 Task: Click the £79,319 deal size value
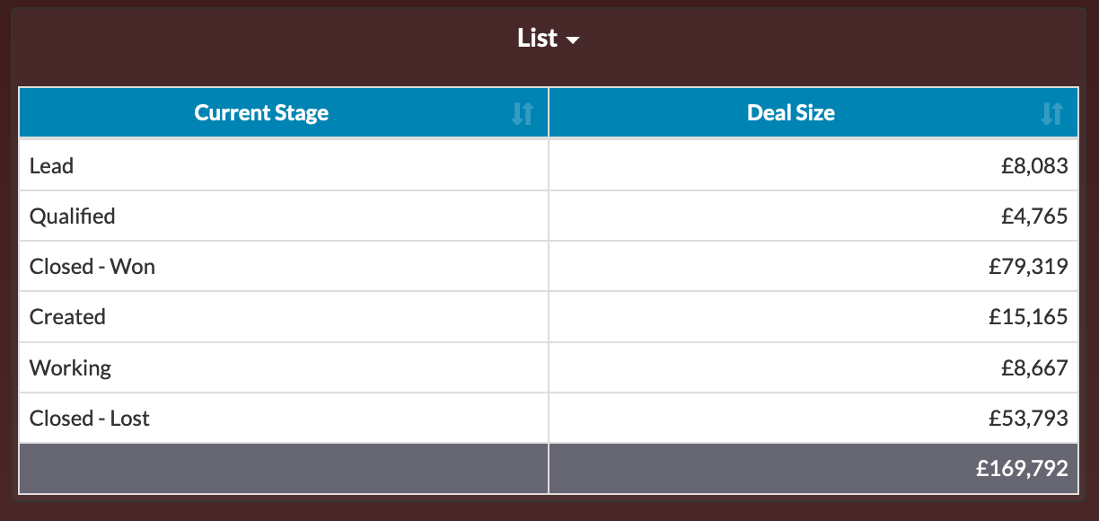pyautogui.click(x=1026, y=266)
